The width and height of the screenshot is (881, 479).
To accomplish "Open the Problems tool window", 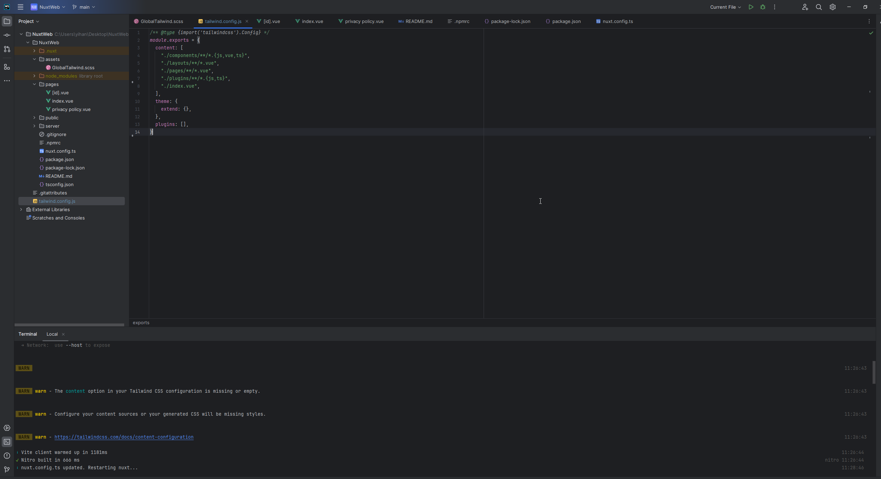I will (x=7, y=456).
